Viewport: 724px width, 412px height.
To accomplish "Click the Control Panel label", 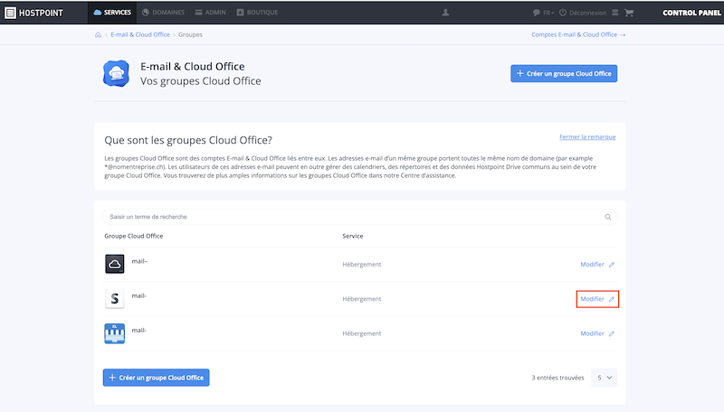I will coord(691,13).
